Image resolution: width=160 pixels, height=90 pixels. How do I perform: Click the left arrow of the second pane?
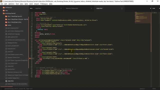pyautogui.click(x=153, y=8)
